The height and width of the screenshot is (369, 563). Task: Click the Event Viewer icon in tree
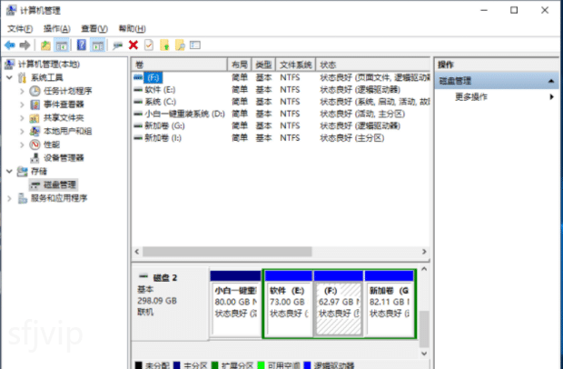coord(35,105)
